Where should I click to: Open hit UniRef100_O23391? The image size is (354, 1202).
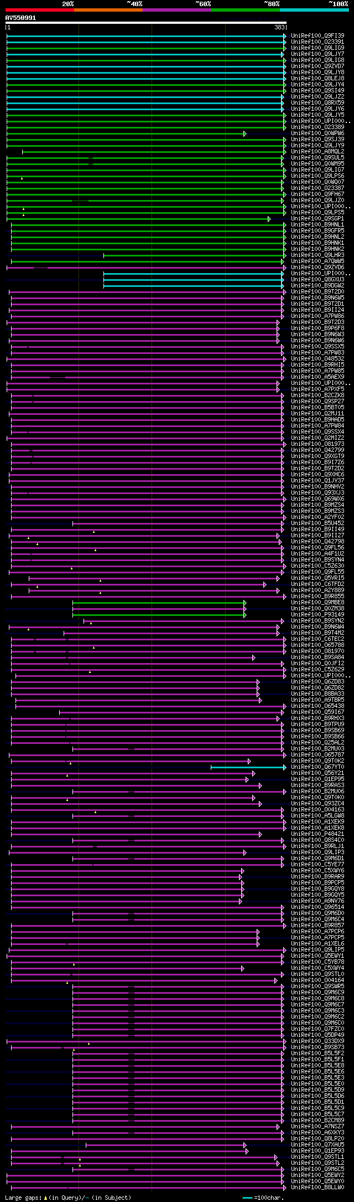317,42
